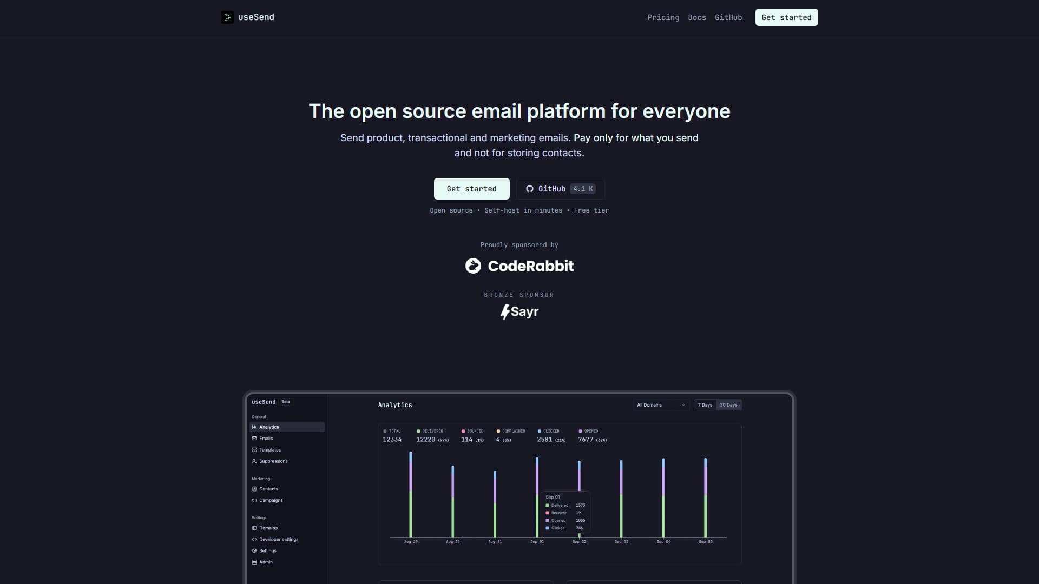The width and height of the screenshot is (1039, 584).
Task: Open the useSend home link text
Action: click(x=256, y=17)
